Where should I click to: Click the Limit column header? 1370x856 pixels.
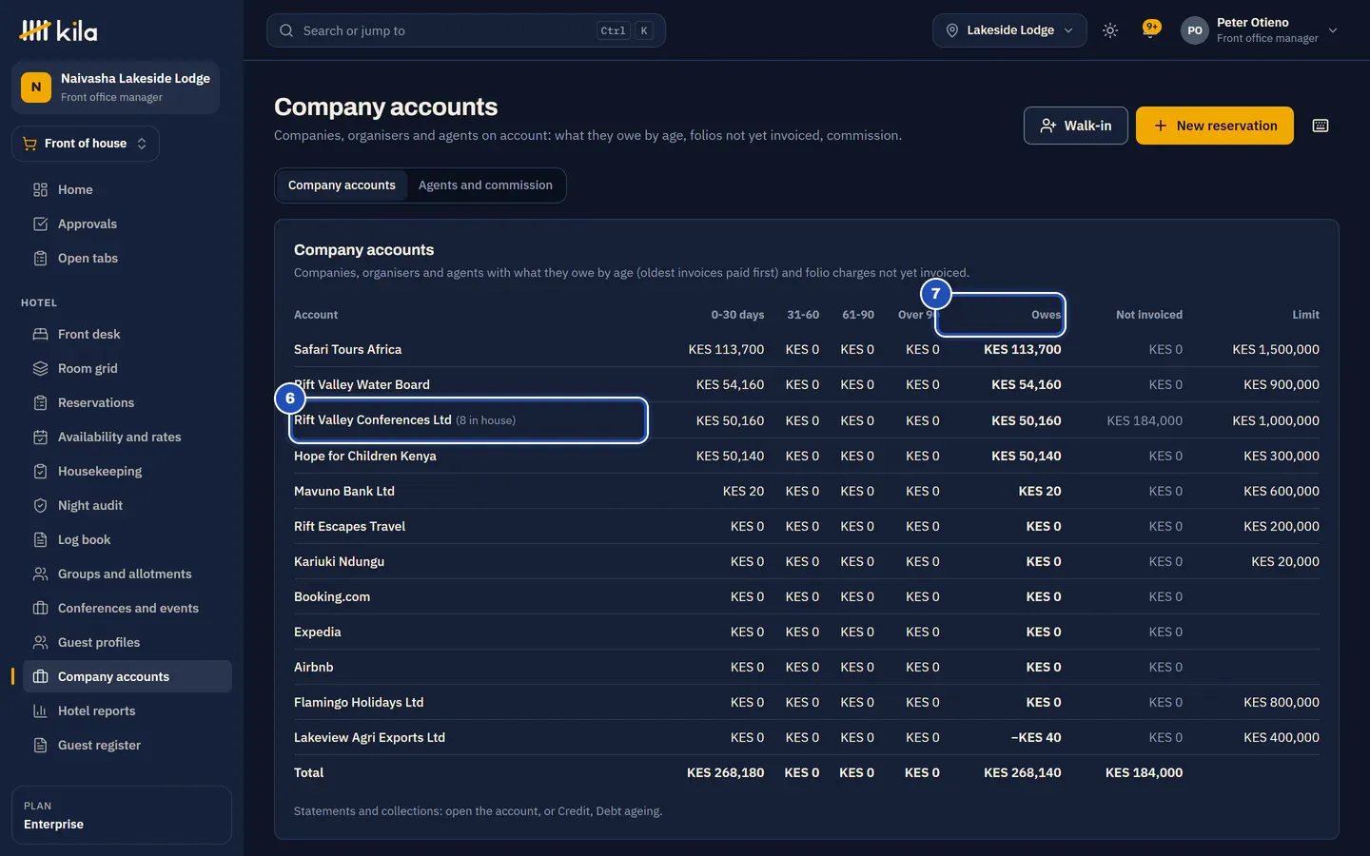(x=1305, y=315)
